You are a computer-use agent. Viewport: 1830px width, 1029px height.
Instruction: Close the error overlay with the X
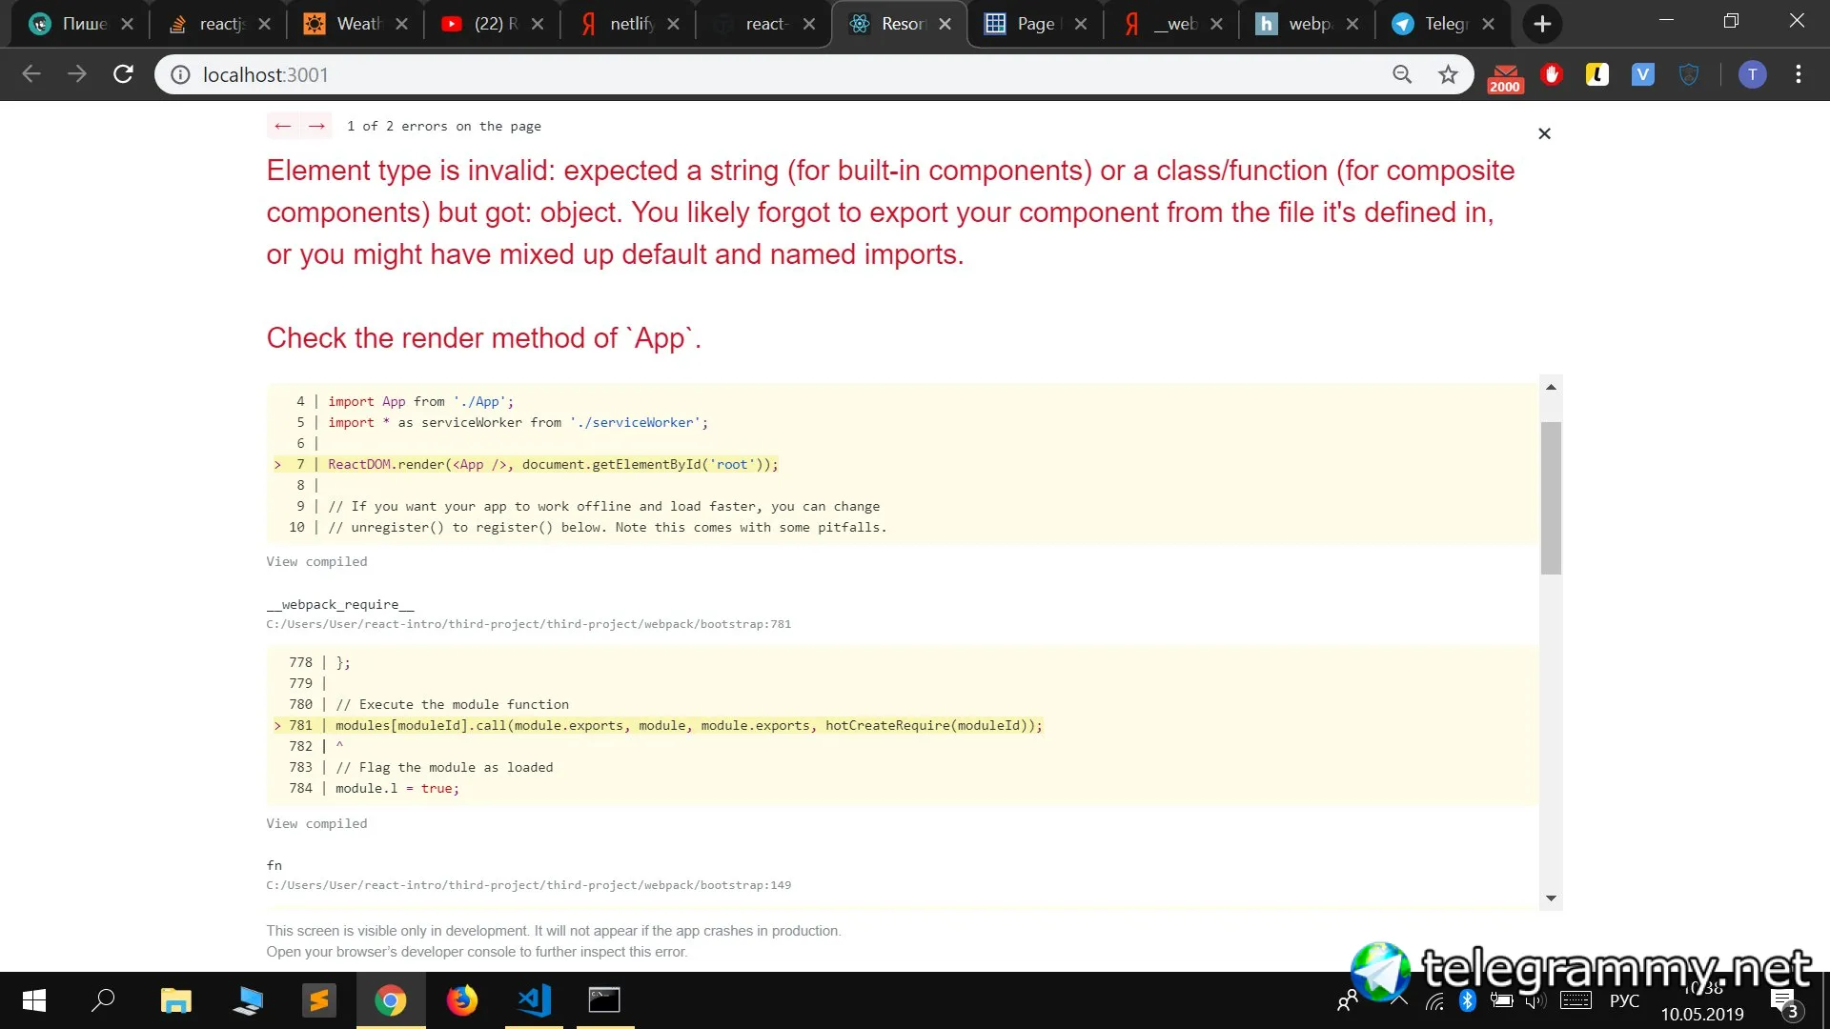coord(1544,133)
